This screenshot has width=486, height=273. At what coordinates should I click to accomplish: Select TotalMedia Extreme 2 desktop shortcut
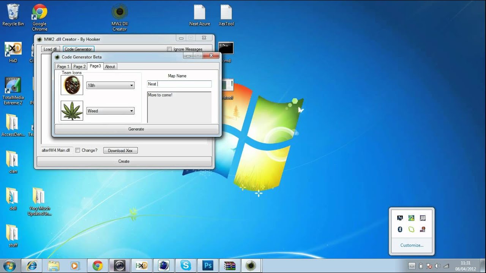tap(13, 91)
